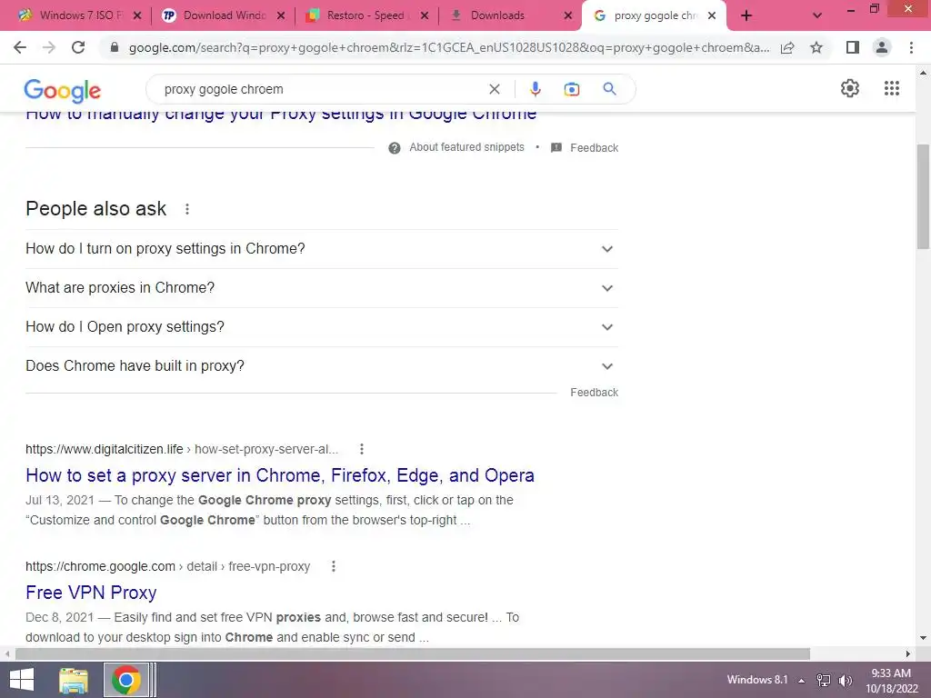Open the volume control tray icon
931x698 pixels.
click(x=846, y=680)
